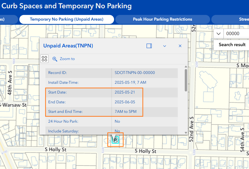This screenshot has width=249, height=169.
Task: Click the four-circle feature selection icon
Action: tap(44, 59)
